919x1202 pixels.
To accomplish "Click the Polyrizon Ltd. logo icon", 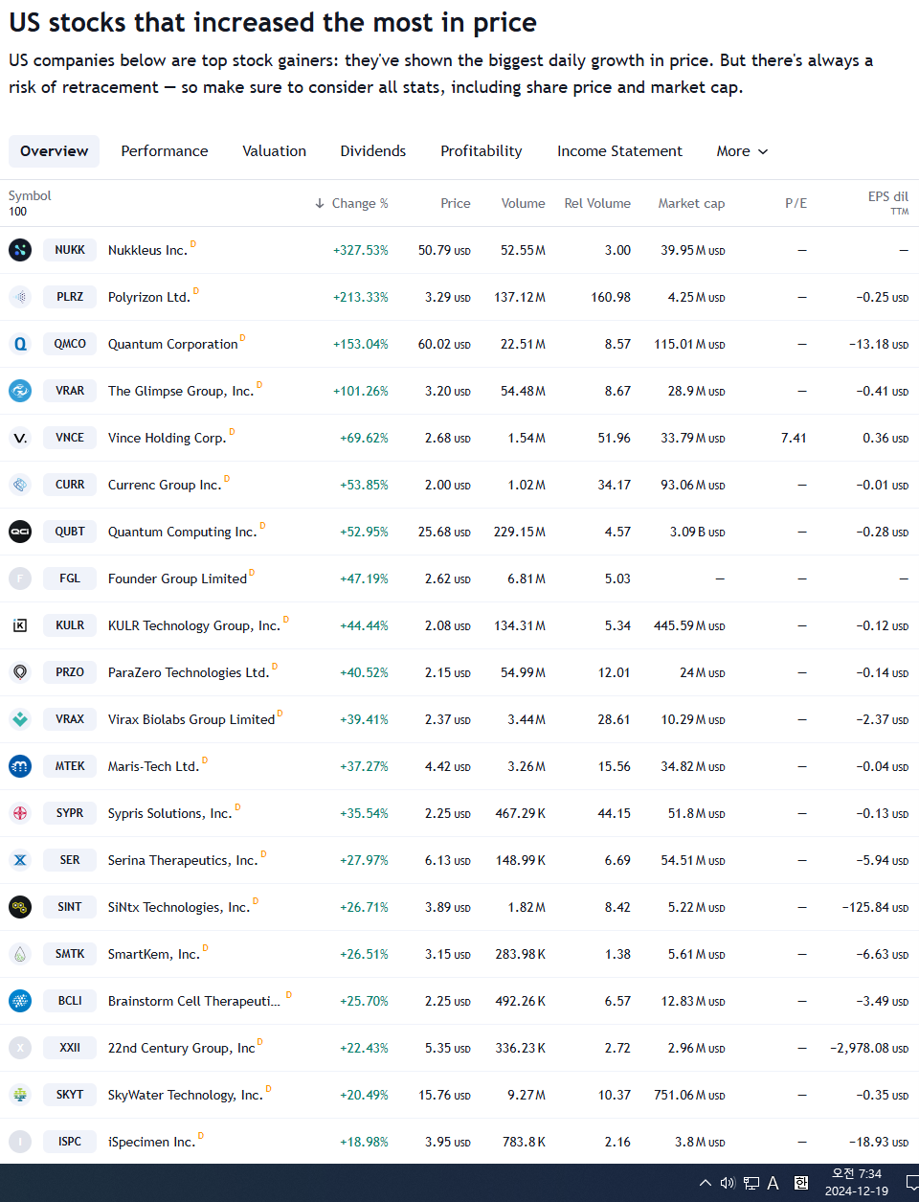I will point(20,297).
